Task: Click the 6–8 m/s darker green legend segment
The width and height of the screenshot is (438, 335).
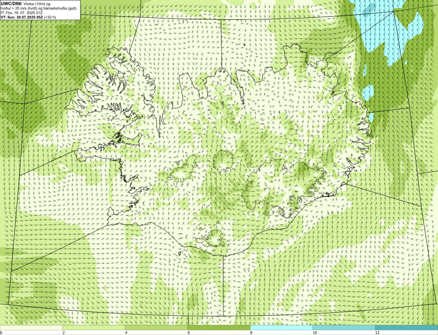Action: pos(219,327)
